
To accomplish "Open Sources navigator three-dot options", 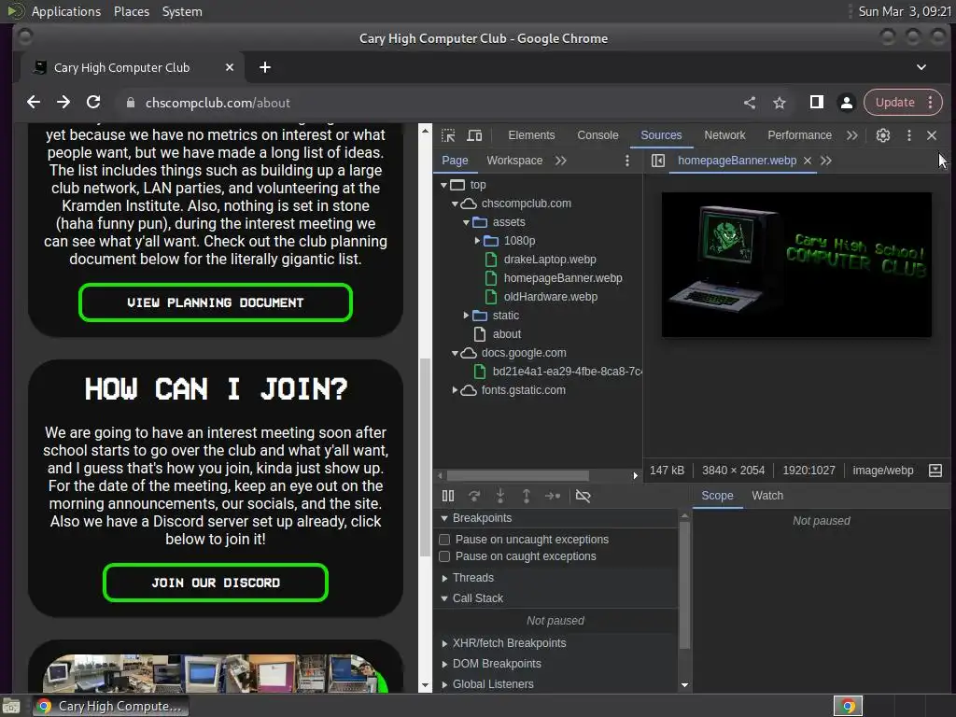I will click(x=626, y=161).
